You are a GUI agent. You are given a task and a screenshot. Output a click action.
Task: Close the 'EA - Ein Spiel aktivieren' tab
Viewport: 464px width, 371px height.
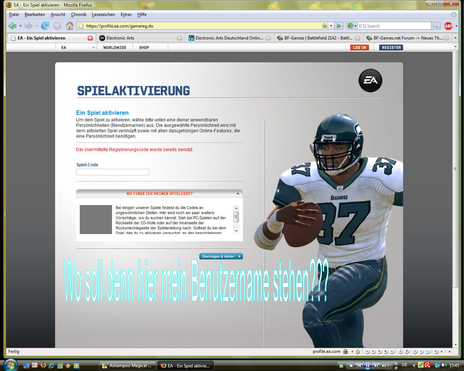(x=90, y=38)
